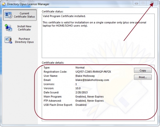Click the 'User Name:' label
Image resolution: width=160 pixels, height=127 pixels.
click(51, 76)
